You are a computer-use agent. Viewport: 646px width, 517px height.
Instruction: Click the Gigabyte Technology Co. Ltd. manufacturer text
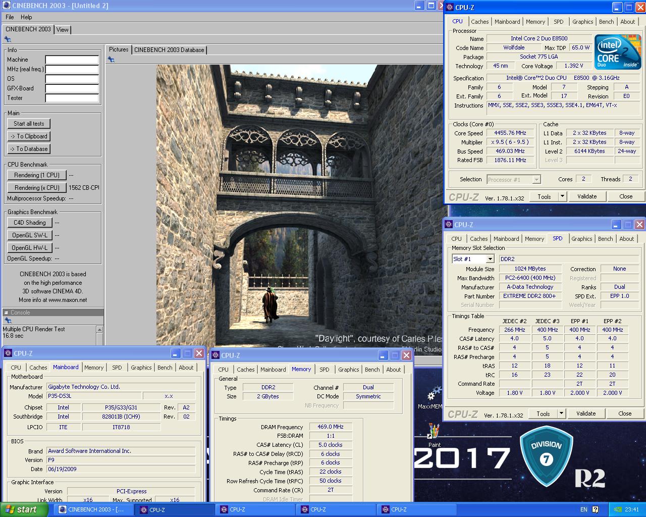point(121,387)
